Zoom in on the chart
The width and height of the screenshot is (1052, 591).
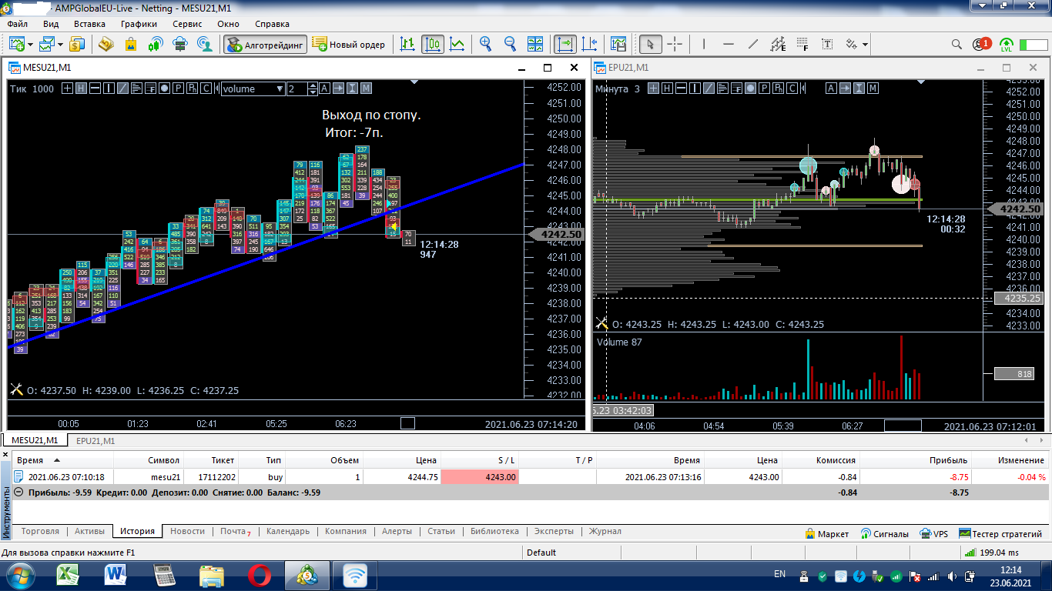pos(486,44)
